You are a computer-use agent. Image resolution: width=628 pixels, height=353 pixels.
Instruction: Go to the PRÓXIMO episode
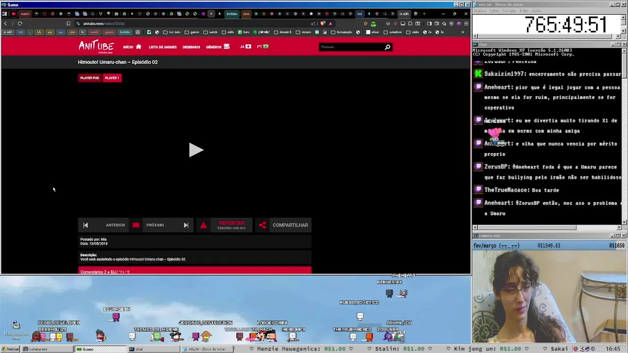click(155, 225)
